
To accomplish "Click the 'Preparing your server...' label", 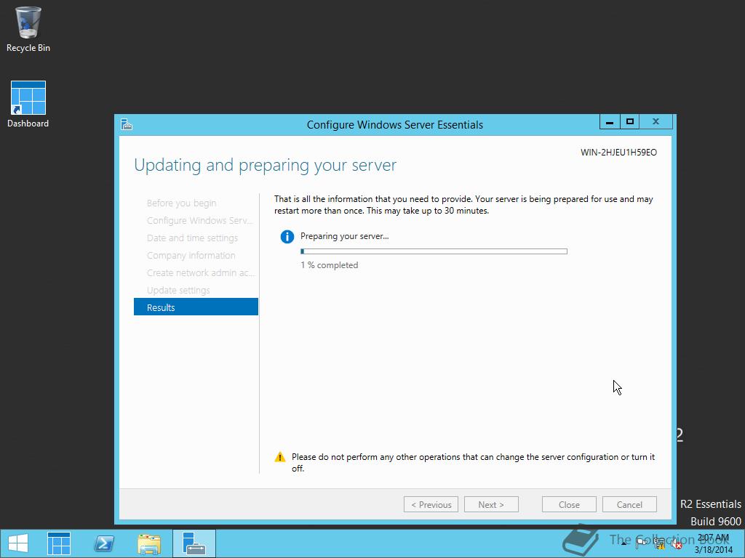I will (344, 236).
